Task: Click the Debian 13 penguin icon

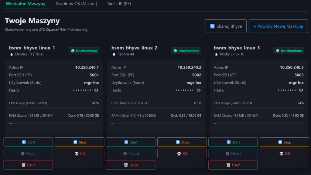Action: click(12, 54)
